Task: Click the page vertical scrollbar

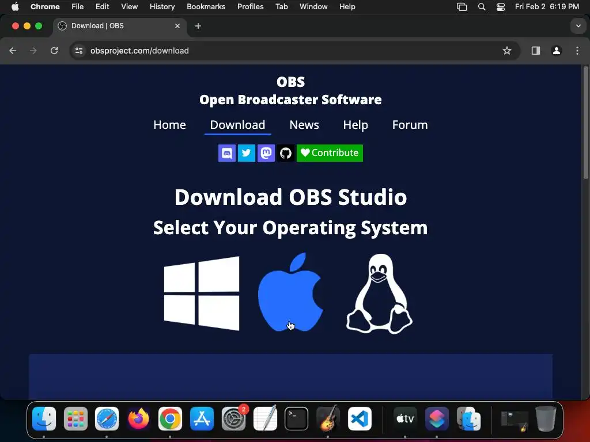Action: (x=585, y=123)
